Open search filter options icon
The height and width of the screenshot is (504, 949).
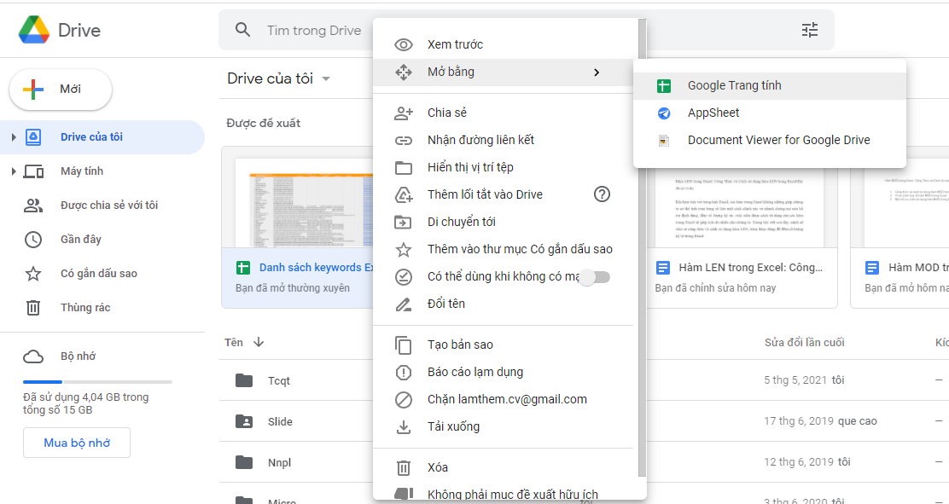click(x=810, y=30)
